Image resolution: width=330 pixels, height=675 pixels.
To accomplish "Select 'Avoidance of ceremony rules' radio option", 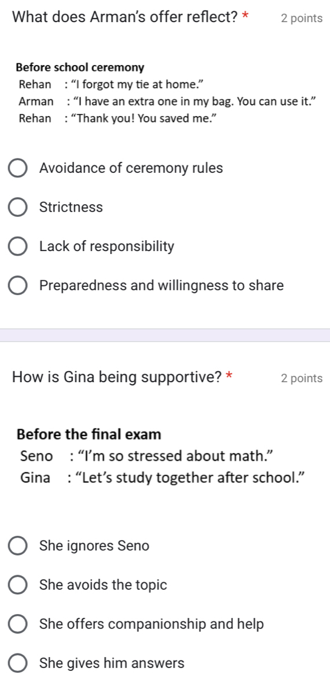I will pyautogui.click(x=17, y=168).
